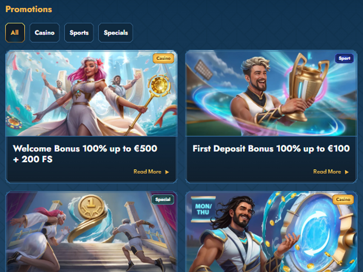Open the staircase race special promotion image
This screenshot has width=363, height=272.
[x=92, y=232]
